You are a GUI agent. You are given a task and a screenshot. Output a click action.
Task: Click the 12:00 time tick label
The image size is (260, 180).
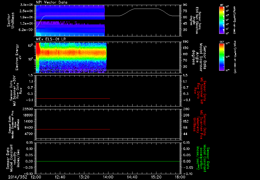(x=36, y=177)
